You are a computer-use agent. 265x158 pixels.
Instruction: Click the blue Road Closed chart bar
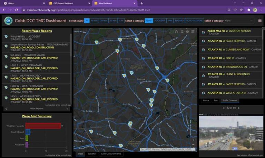coord(28,132)
